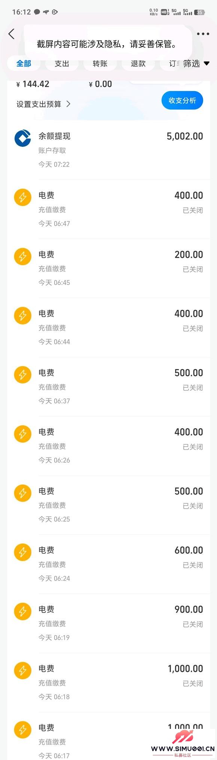
Task: Open the 900.00 电费 transaction at 06:19
Action: pyautogui.click(x=109, y=623)
